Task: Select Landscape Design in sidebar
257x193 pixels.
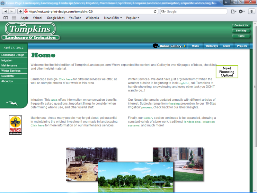Action: pyautogui.click(x=13, y=55)
